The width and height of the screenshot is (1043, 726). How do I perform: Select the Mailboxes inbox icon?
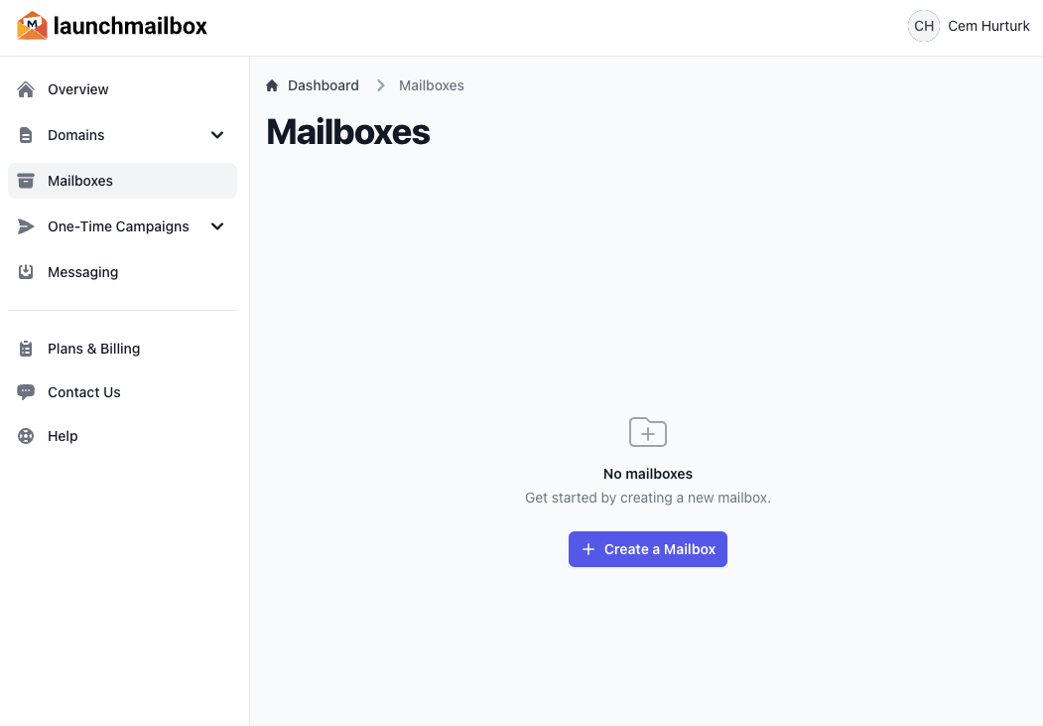click(26, 181)
